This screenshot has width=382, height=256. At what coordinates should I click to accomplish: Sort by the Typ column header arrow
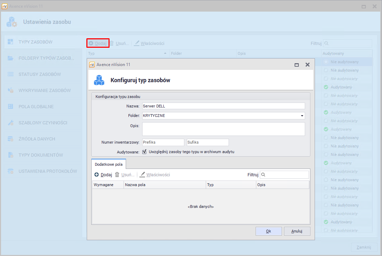[165, 53]
